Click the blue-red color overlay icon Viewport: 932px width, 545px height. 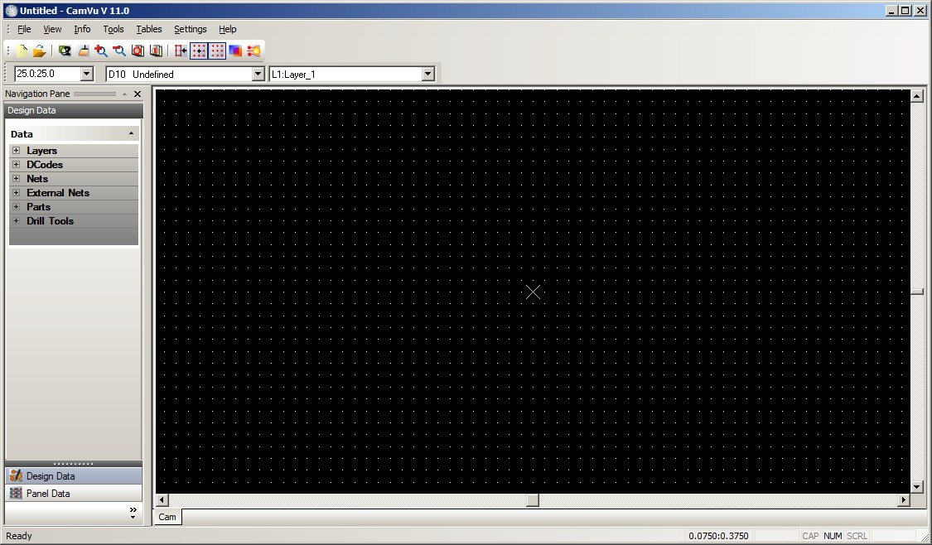235,51
